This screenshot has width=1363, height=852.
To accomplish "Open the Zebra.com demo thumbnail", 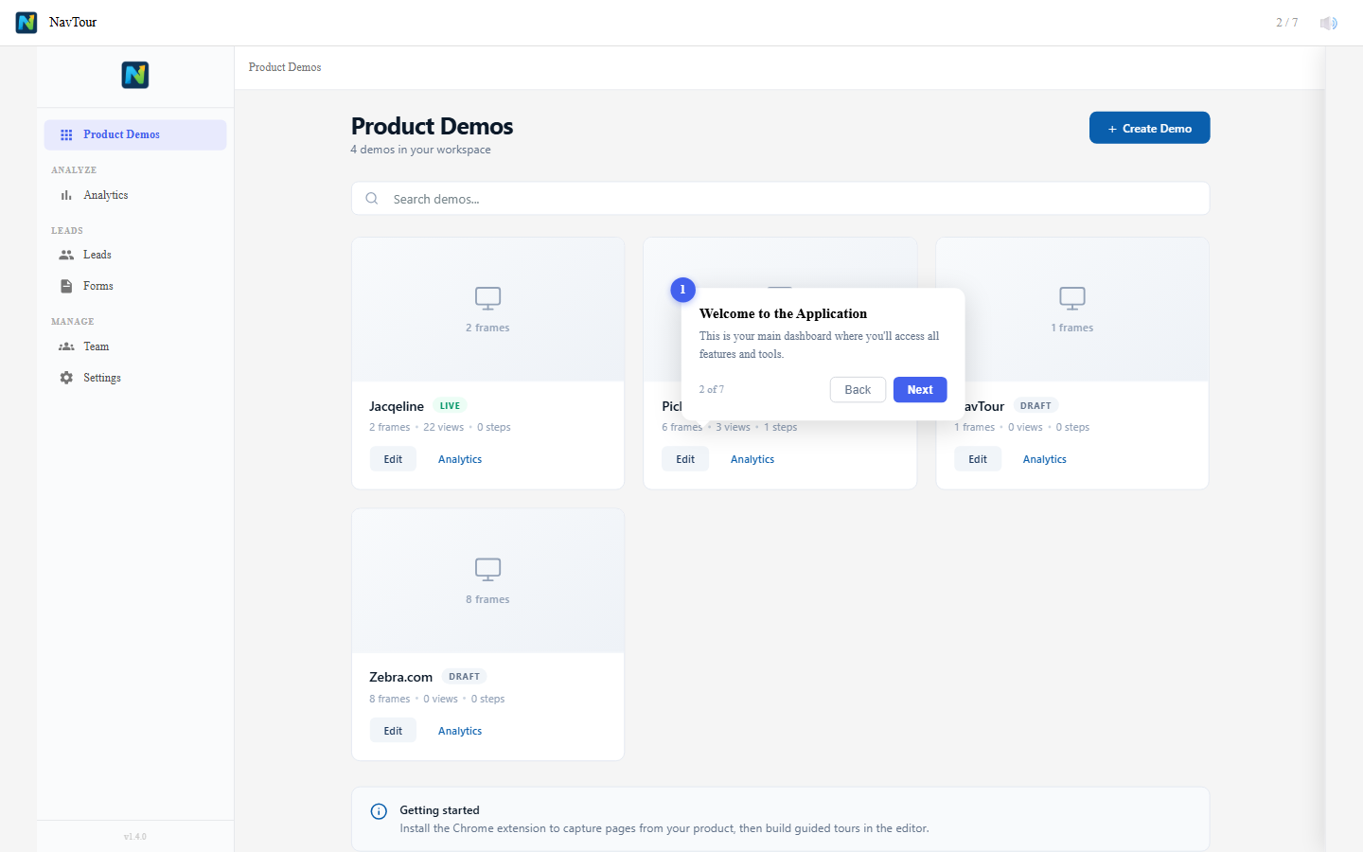I will pyautogui.click(x=487, y=580).
